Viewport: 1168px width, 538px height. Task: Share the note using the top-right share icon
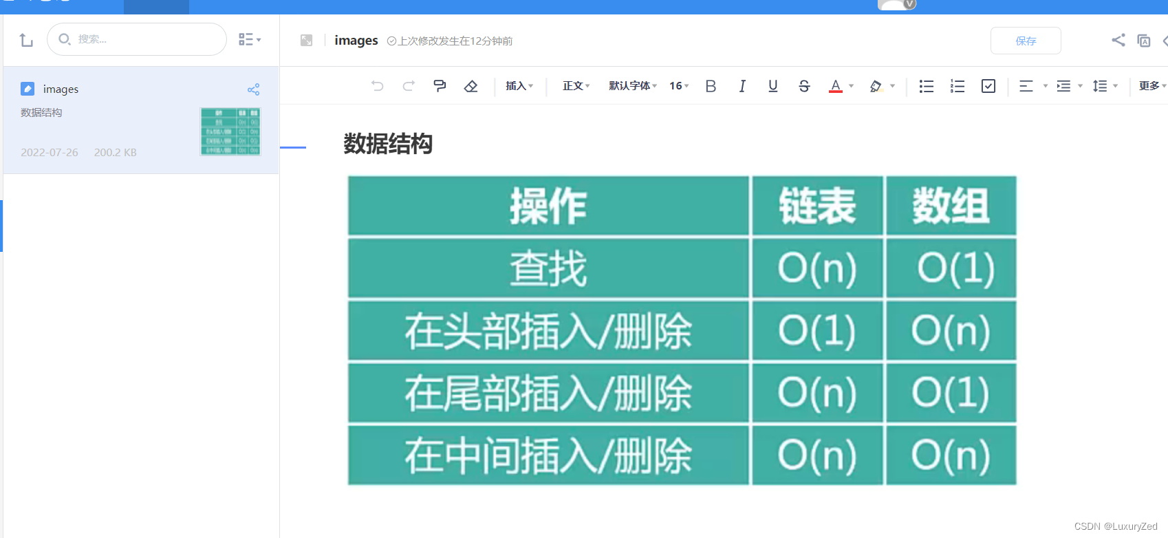(x=1118, y=40)
